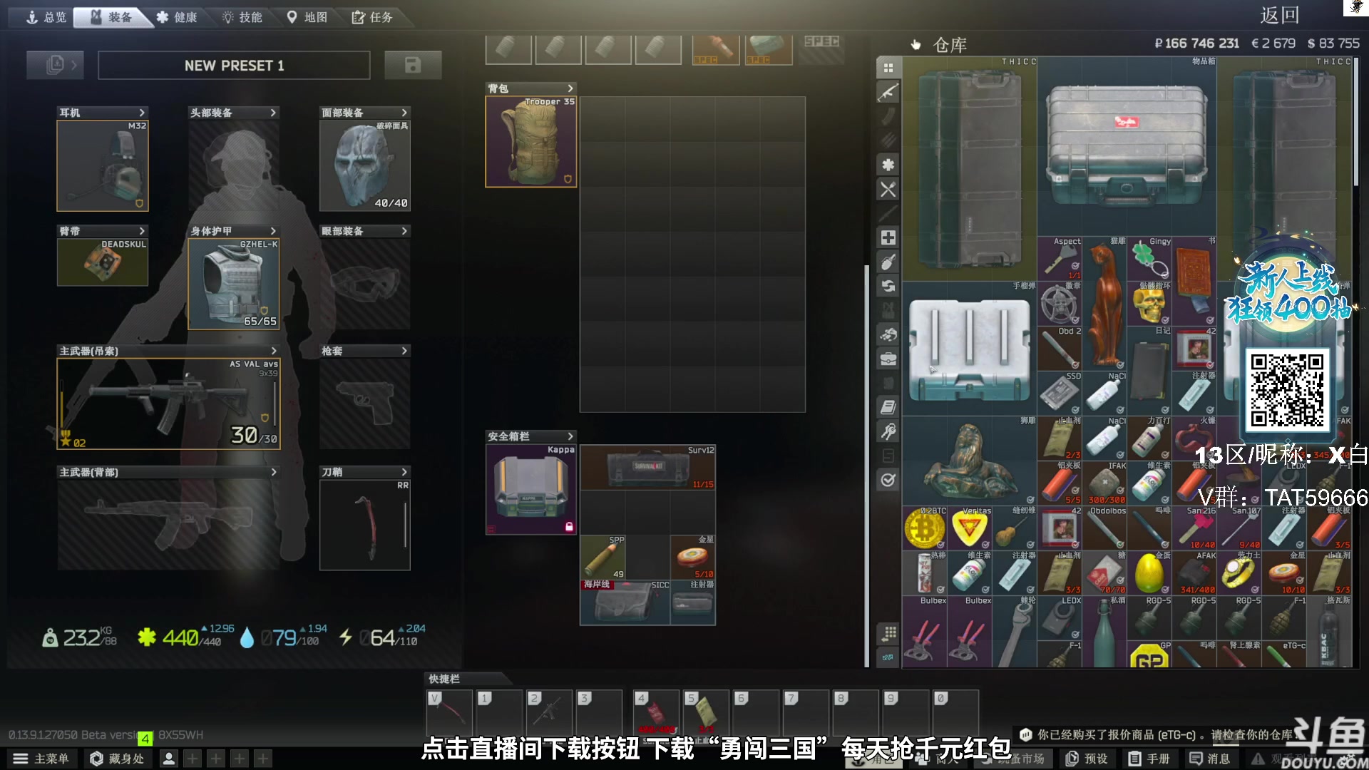Expand the 身体护甲 body armor slot arrow
This screenshot has width=1369, height=770.
click(x=273, y=231)
